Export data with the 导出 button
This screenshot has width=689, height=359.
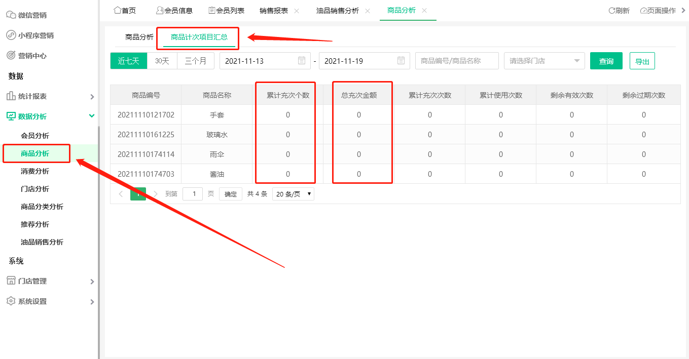click(642, 60)
